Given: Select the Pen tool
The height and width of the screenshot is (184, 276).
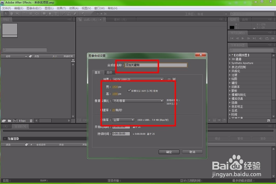Looking at the screenshot, I should click(x=50, y=13).
